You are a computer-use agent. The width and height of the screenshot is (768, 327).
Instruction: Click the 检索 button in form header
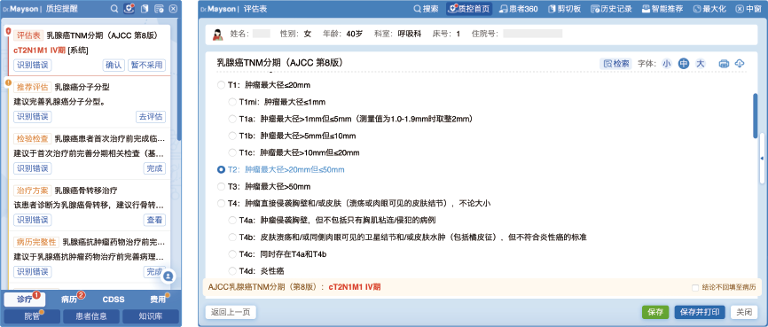tap(615, 63)
